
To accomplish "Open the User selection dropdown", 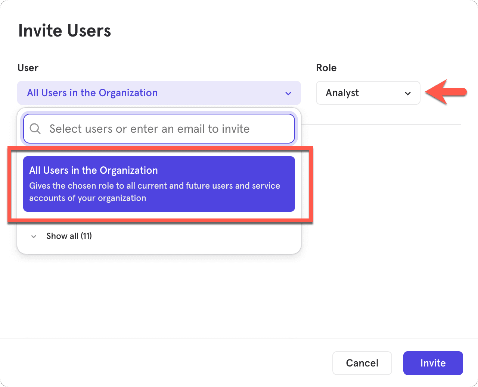I will pos(159,93).
